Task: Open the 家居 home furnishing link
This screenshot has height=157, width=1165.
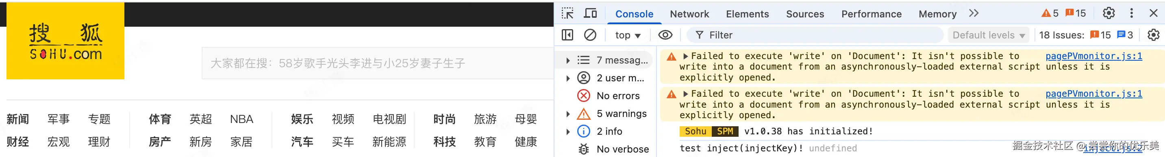Action: coord(241,142)
